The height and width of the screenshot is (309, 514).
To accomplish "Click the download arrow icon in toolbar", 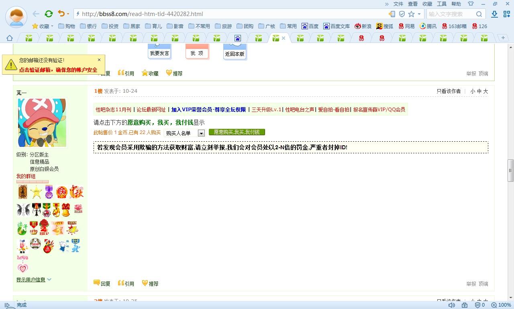I will (x=495, y=14).
